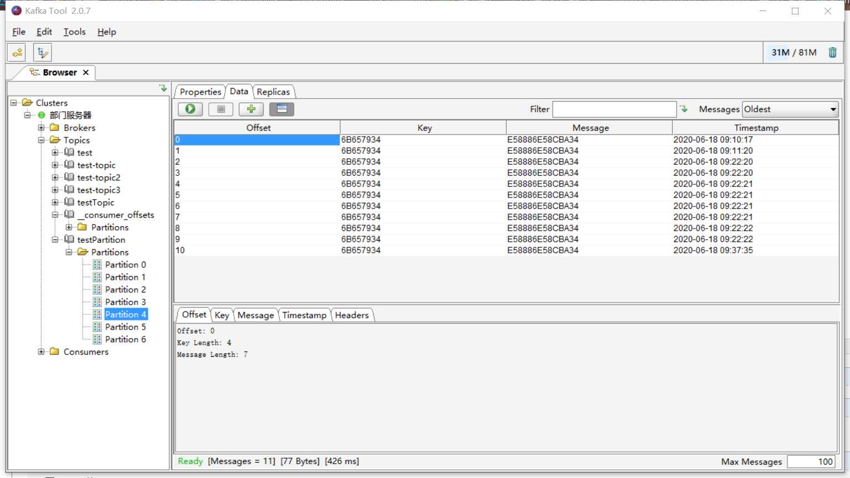This screenshot has height=478, width=850.
Task: Select Partition 3 in tree
Action: point(125,302)
